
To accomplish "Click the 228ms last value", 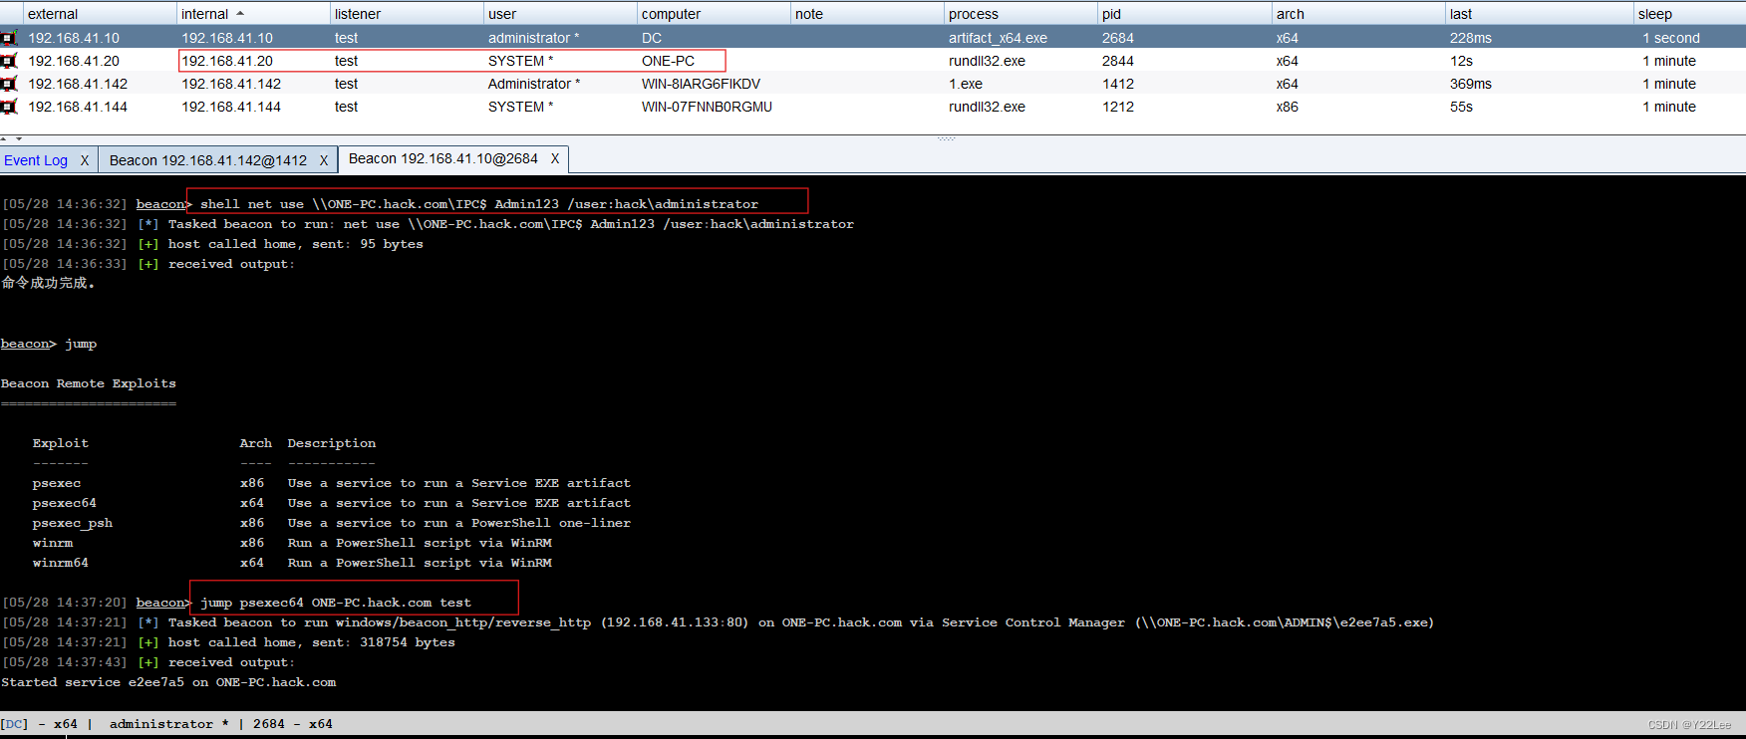I will 1471,38.
